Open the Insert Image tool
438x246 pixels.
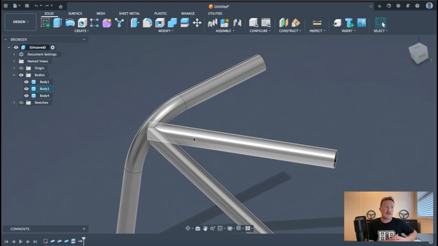point(362,23)
